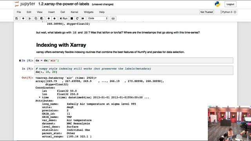Image resolution: width=251 pixels, height=141 pixels.
Task: Click the xarray.DataArray 'air' output line
Action: (66, 78)
